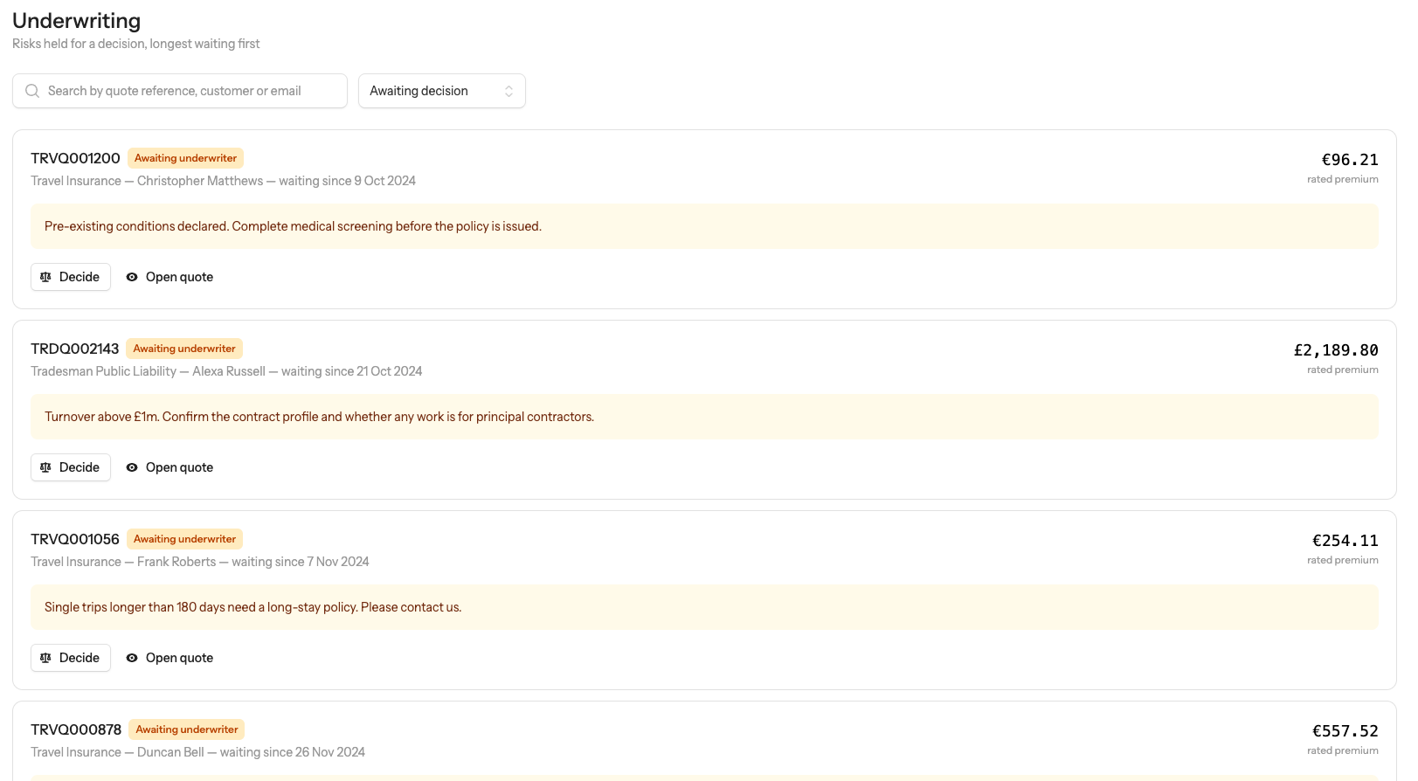
Task: Click the TRDQ002143 quote reference
Action: [x=74, y=349]
